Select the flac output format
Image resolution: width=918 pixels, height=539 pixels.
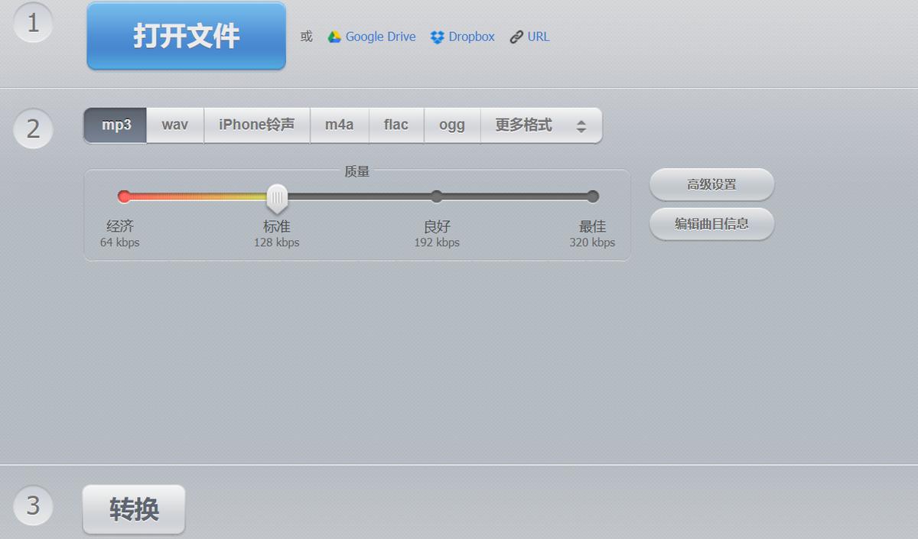[x=396, y=125]
